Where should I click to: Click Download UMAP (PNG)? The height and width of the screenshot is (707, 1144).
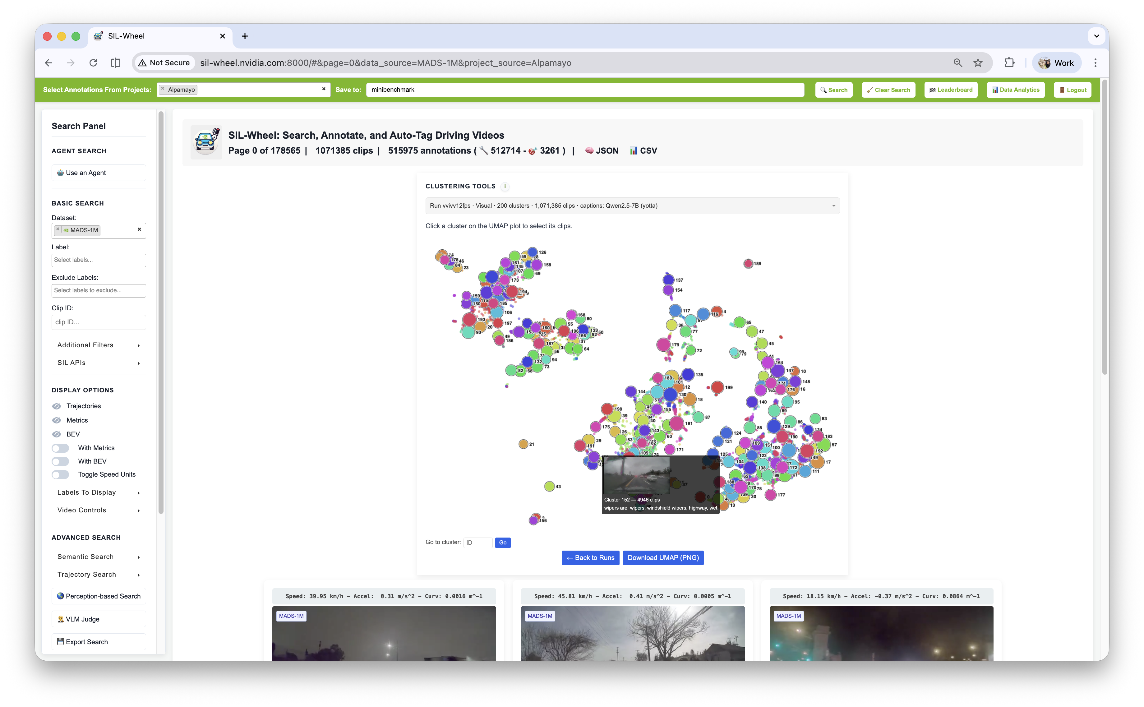pyautogui.click(x=663, y=558)
